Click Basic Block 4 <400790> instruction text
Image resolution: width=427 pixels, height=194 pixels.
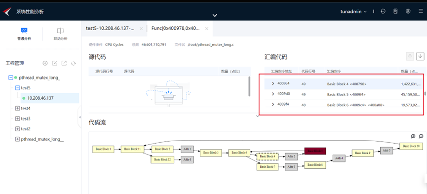pos(347,84)
